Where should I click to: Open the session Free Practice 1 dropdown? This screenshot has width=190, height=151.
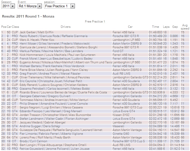[59, 6]
